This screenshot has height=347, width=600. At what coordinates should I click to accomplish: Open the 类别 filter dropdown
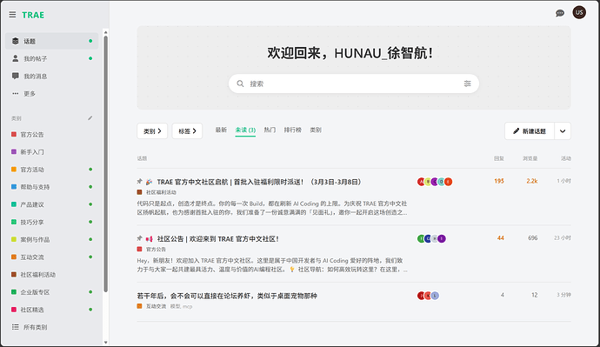pos(152,130)
